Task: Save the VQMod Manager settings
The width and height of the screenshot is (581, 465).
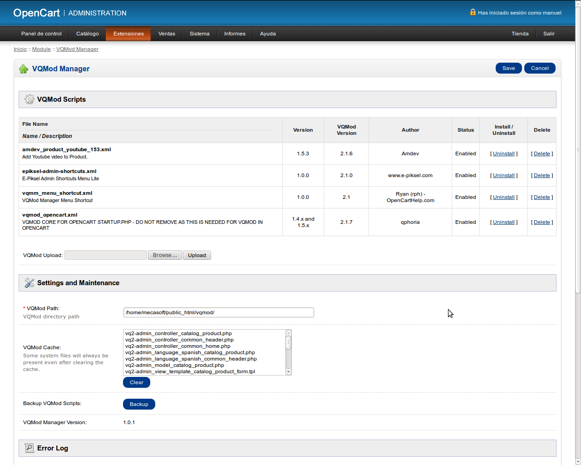Action: point(509,68)
